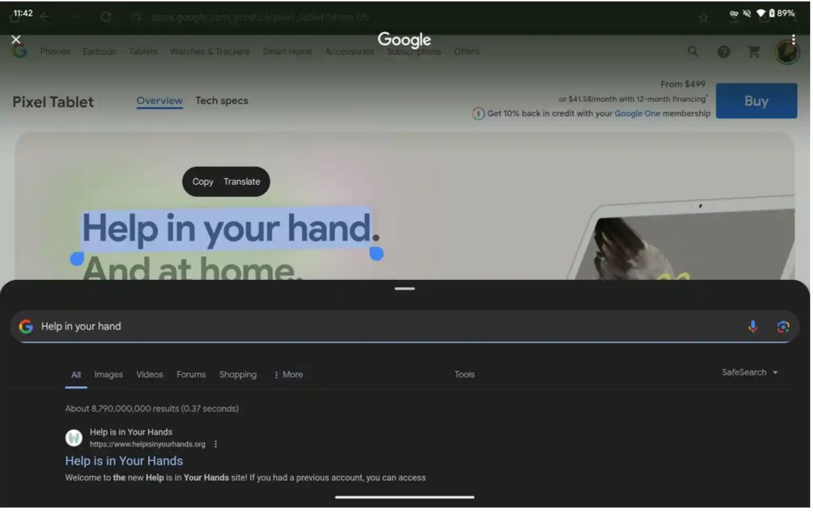Translate the selected text

(242, 182)
